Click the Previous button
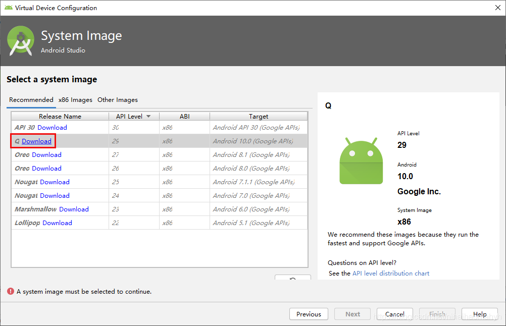Viewport: 506px width, 326px height. pyautogui.click(x=309, y=314)
